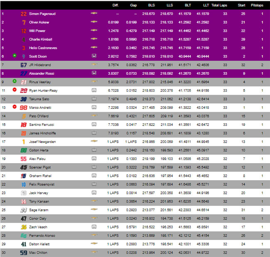Screen dimensions: 270x257
Task: Click the red down arrow beside Ryan Hunter-Reay
Action: (x=15, y=90)
